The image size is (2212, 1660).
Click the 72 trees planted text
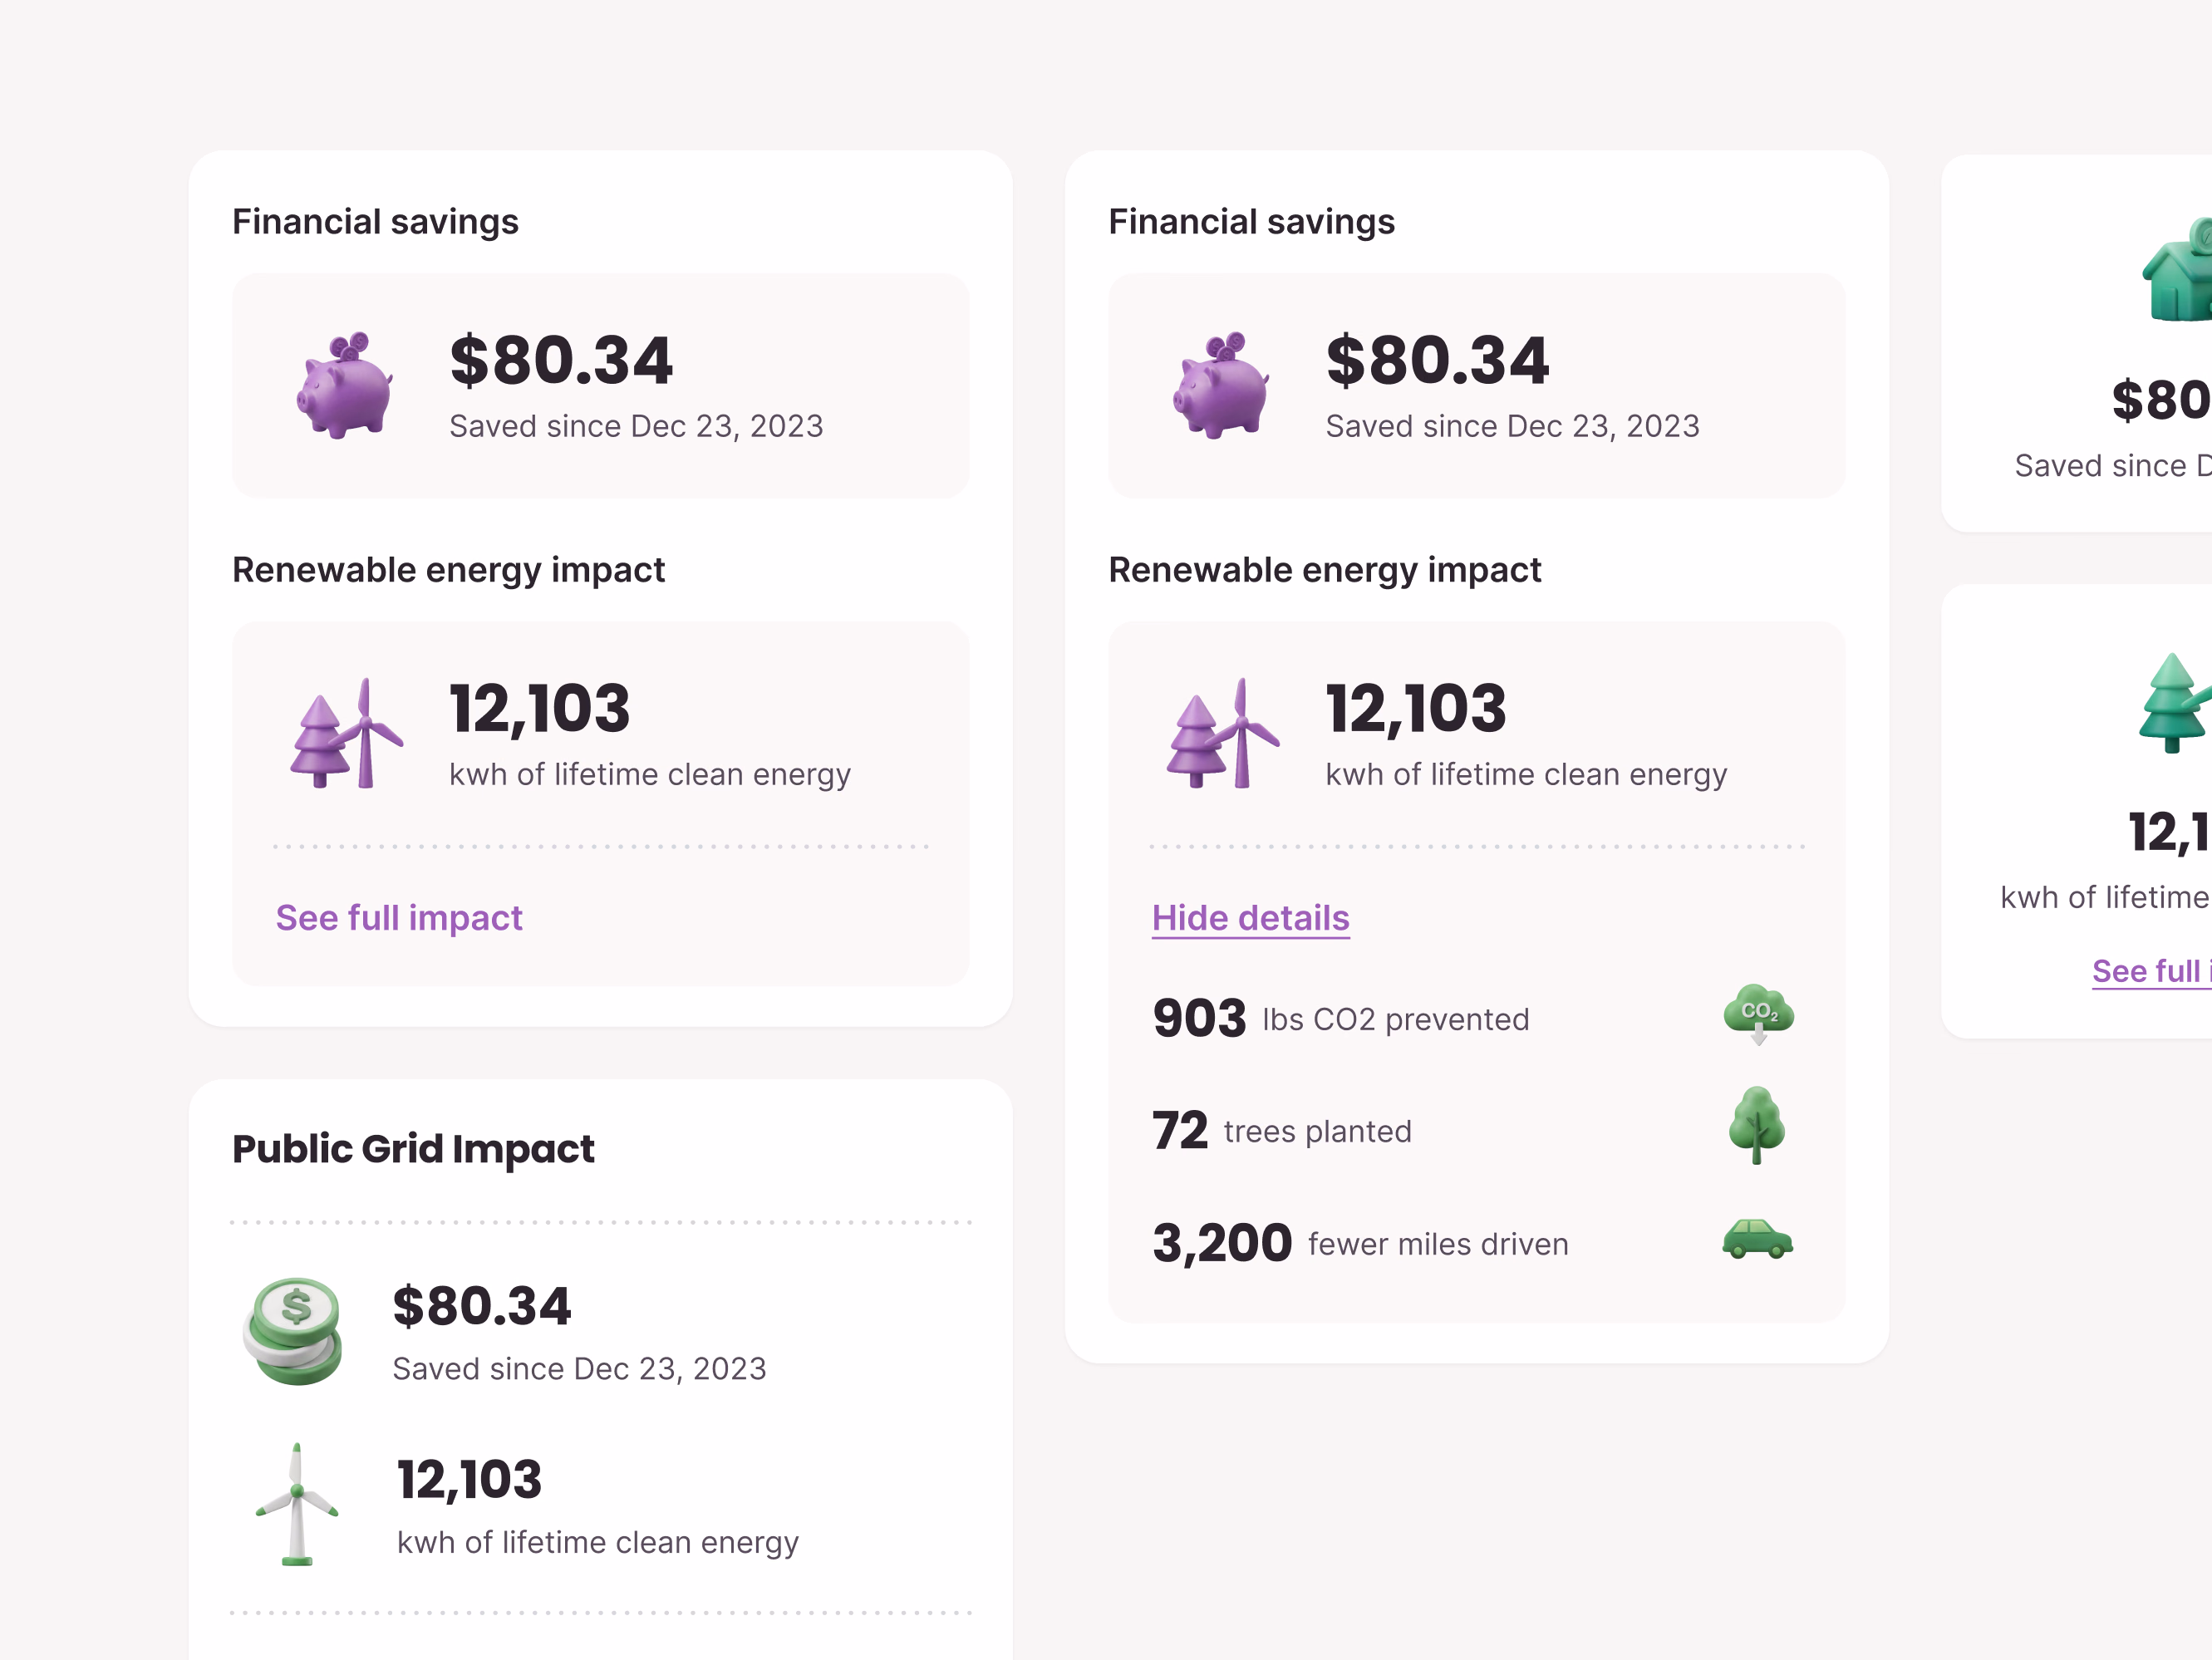coord(1281,1130)
